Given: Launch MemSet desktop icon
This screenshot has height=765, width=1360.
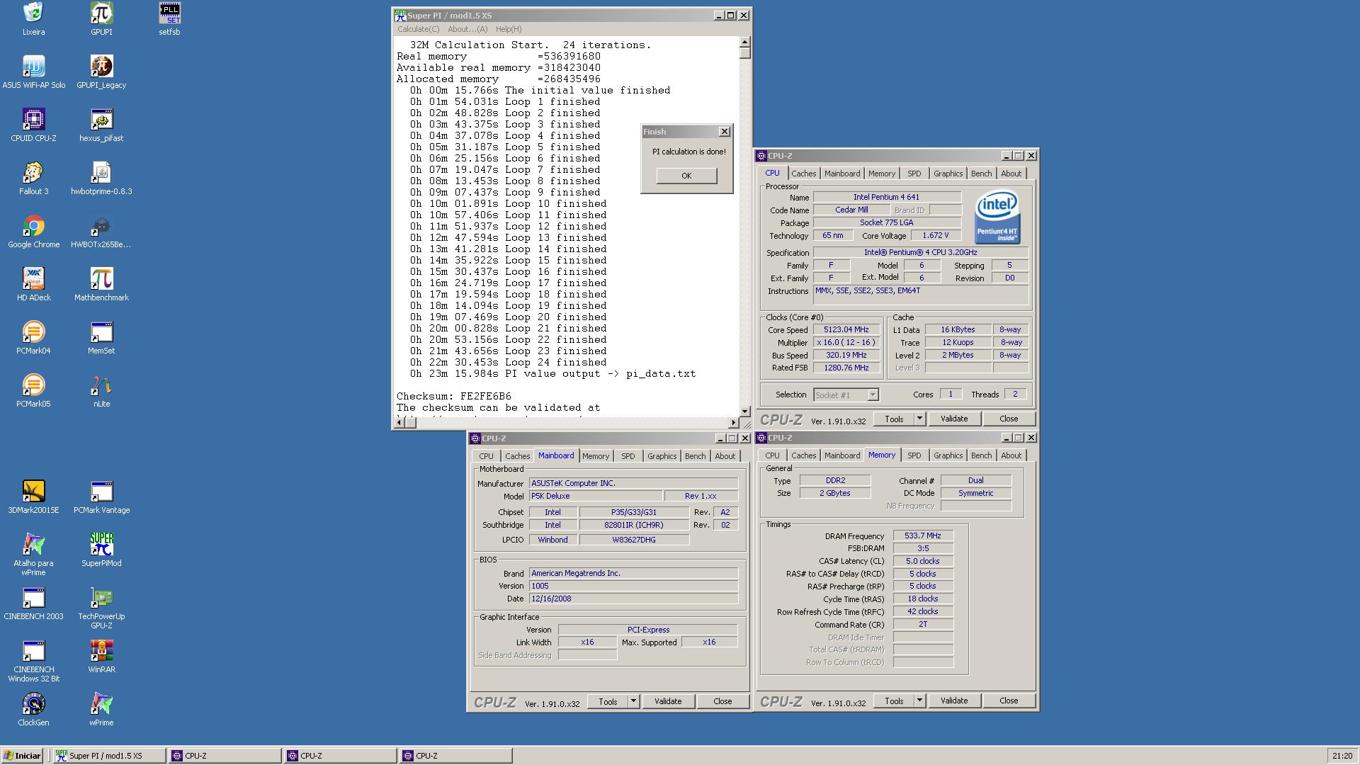Looking at the screenshot, I should [101, 338].
